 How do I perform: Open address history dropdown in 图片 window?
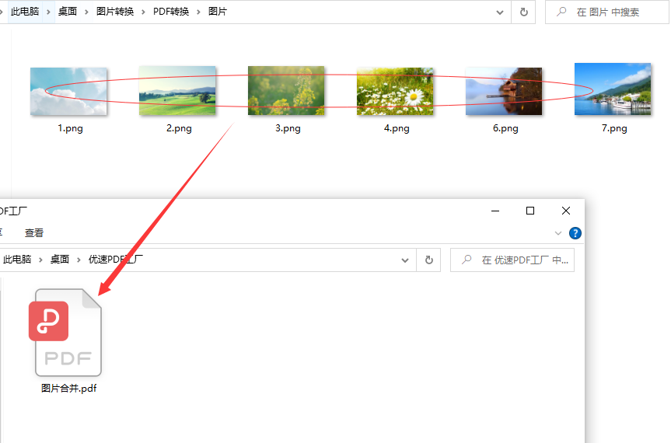pyautogui.click(x=500, y=12)
